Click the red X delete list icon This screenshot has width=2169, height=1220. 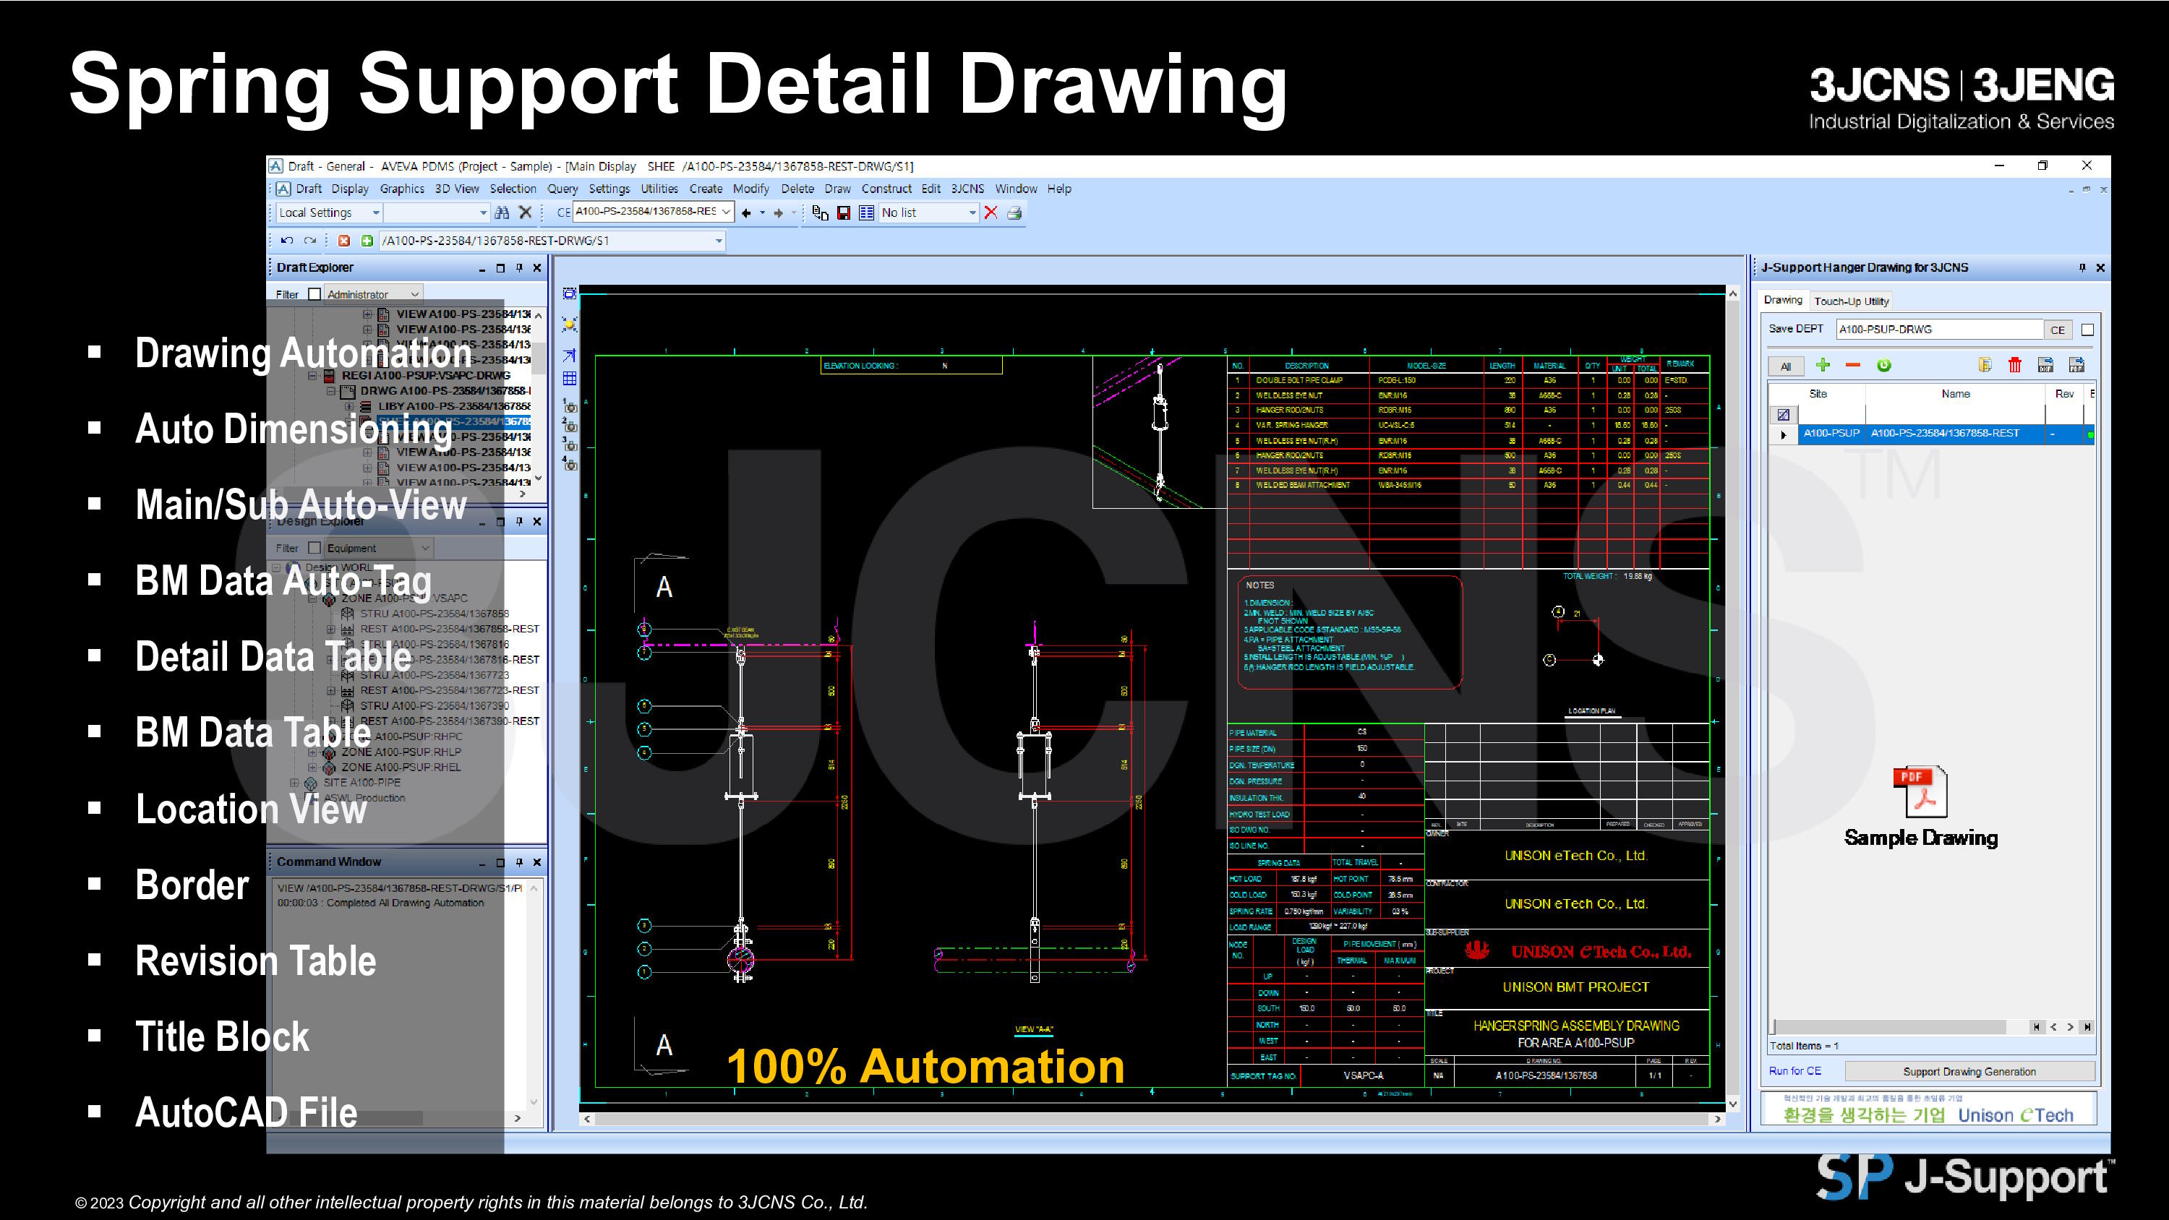click(x=991, y=212)
